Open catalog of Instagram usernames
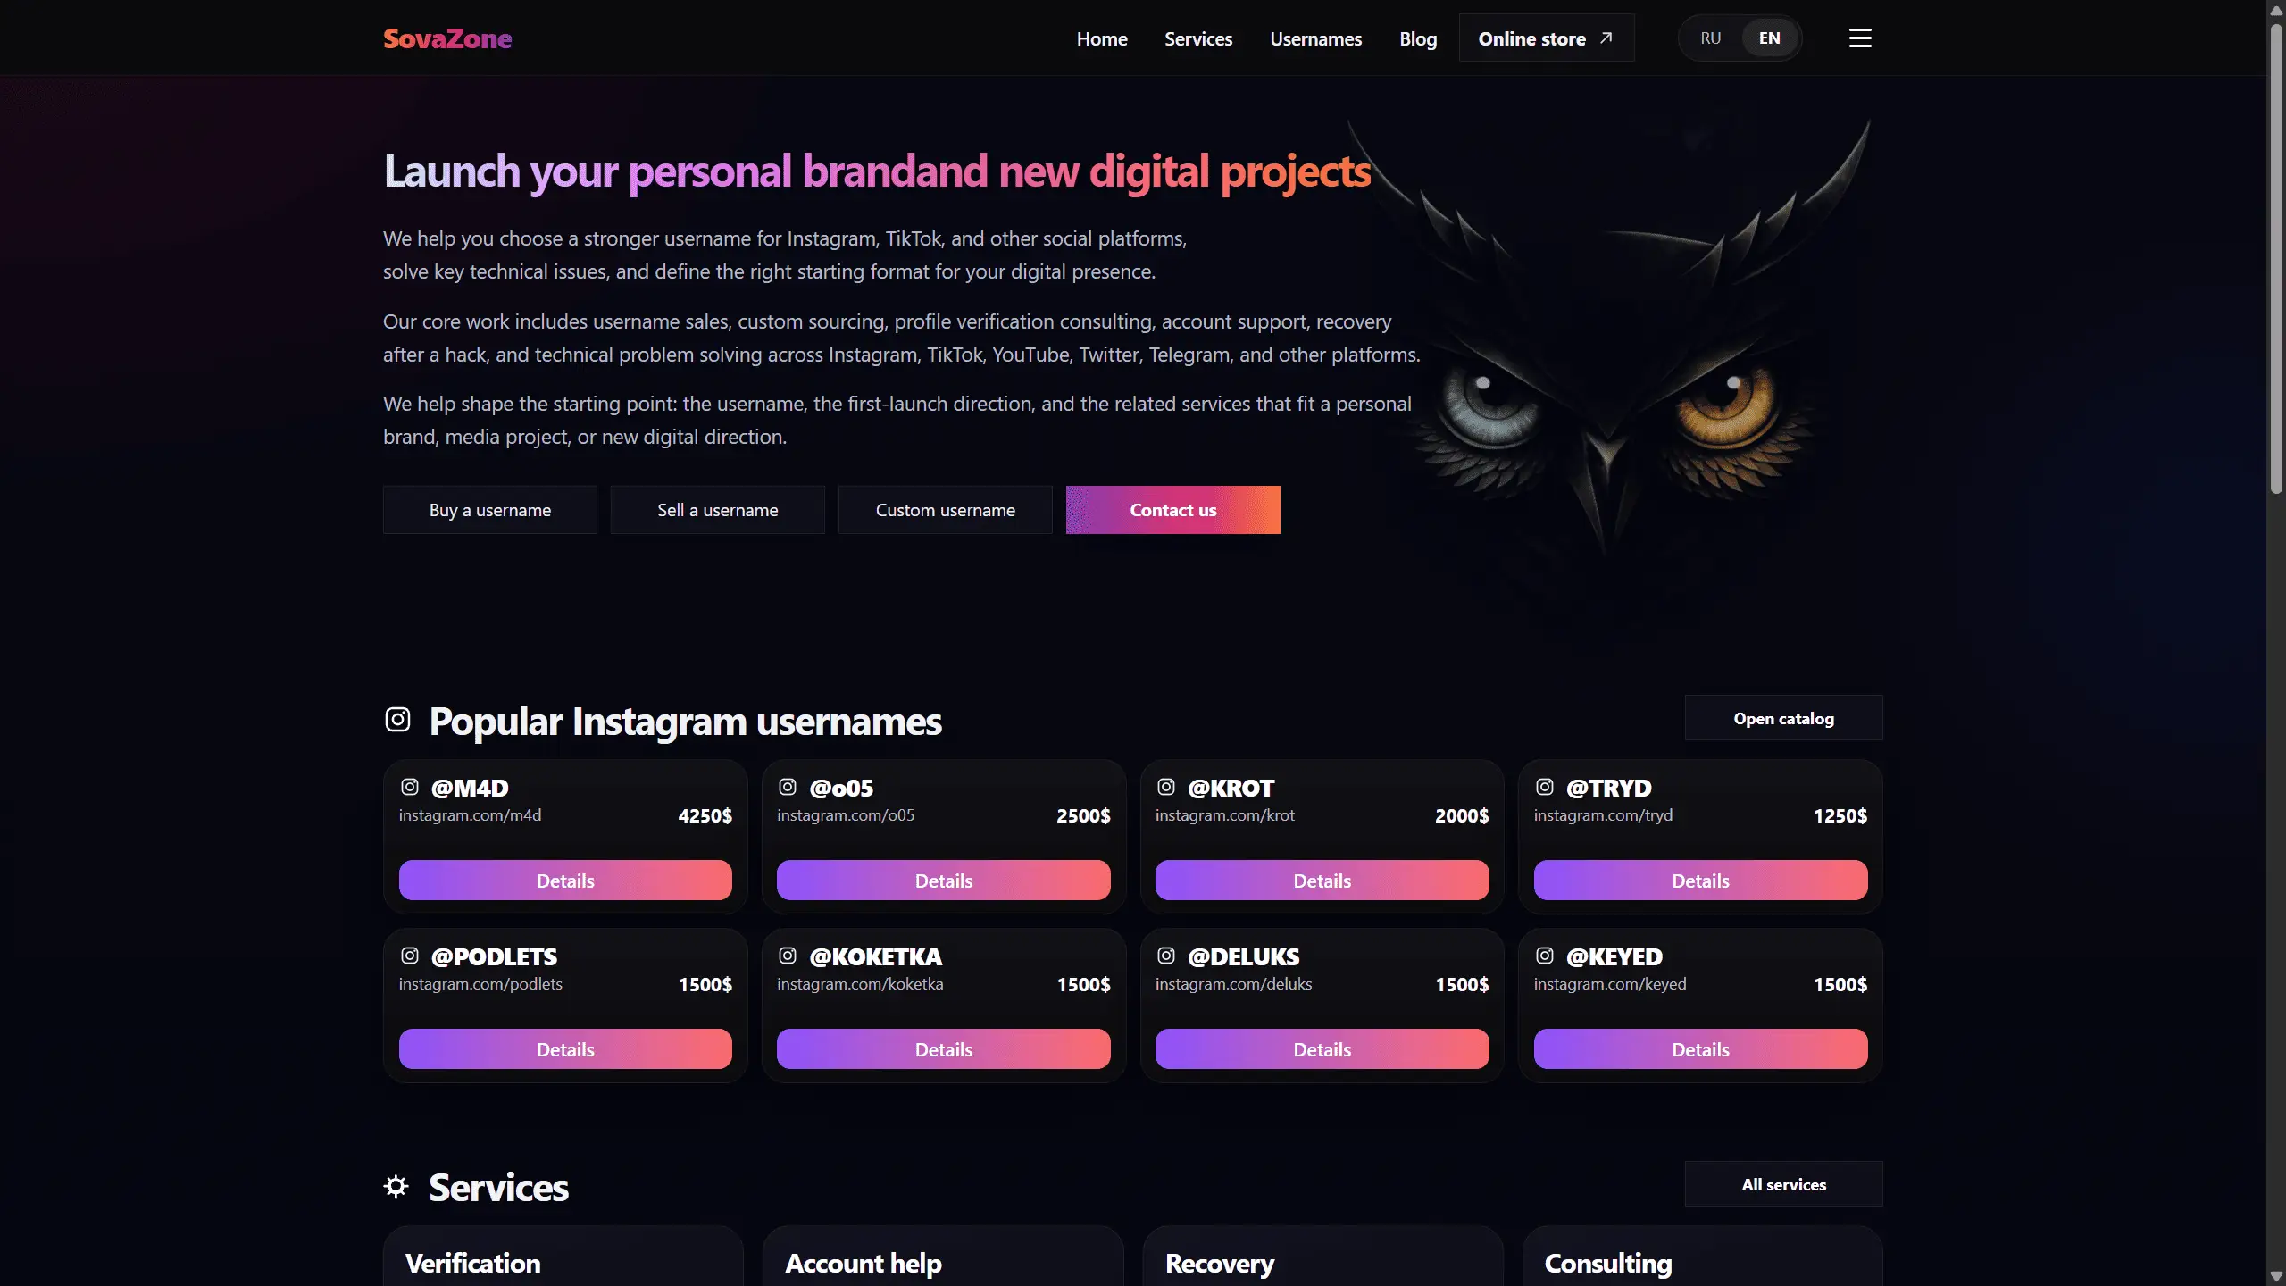This screenshot has width=2286, height=1286. point(1784,718)
